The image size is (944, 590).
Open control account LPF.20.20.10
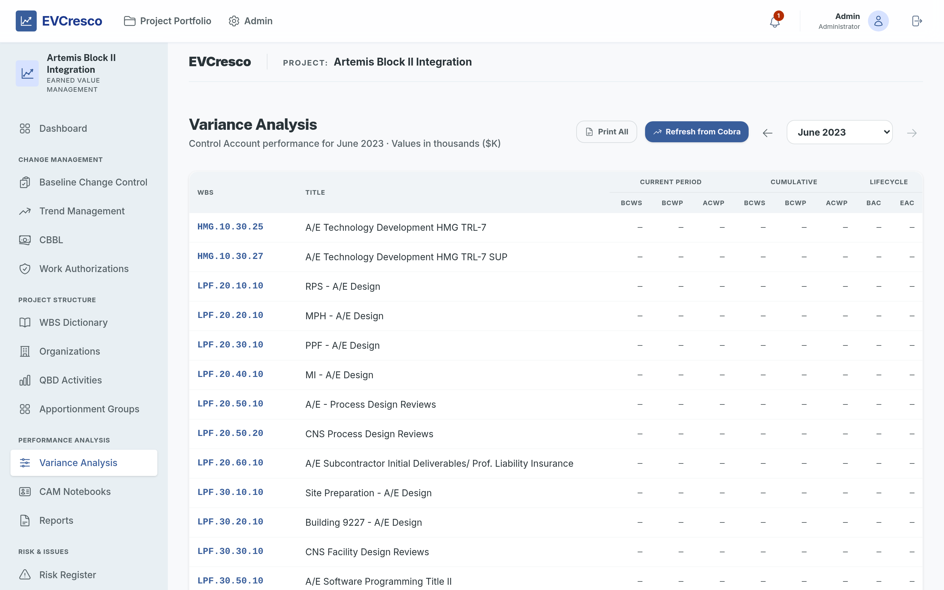coord(230,315)
